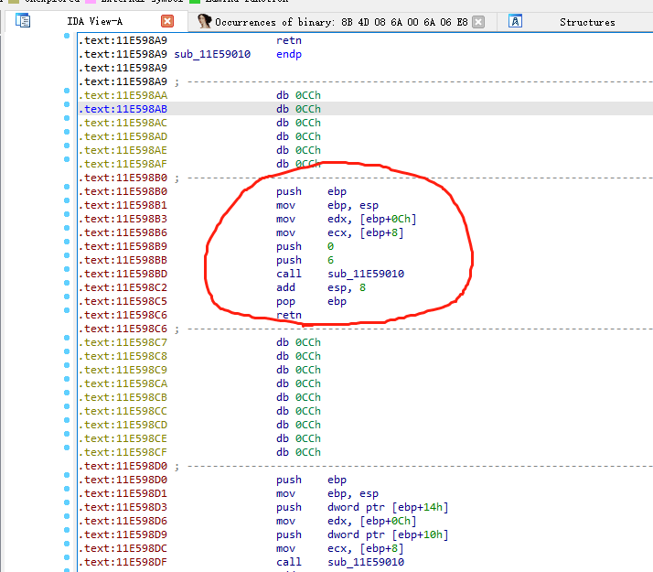Close the IDA View-A tab
The height and width of the screenshot is (572, 653).
(166, 21)
